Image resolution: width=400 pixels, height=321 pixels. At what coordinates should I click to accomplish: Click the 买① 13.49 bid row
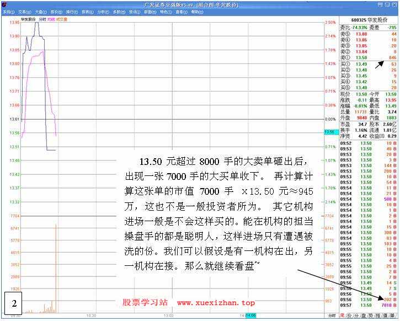(x=369, y=64)
